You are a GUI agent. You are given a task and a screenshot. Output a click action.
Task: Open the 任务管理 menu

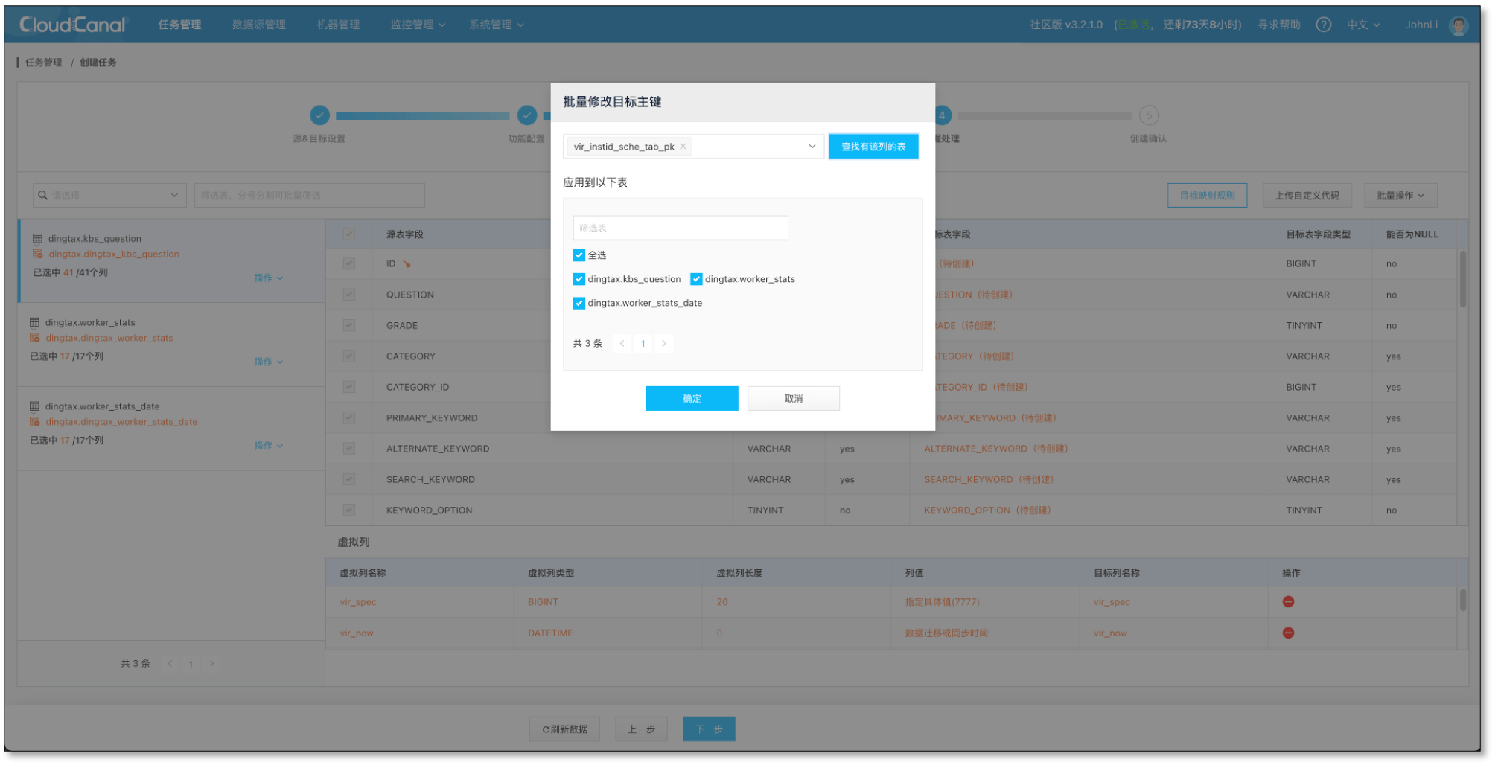179,25
